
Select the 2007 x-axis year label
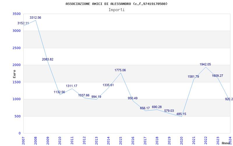click(x=23, y=141)
